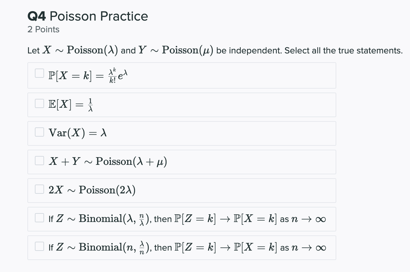The height and width of the screenshot is (272, 410).
Task: Click the 2 Points label
Action: (43, 29)
